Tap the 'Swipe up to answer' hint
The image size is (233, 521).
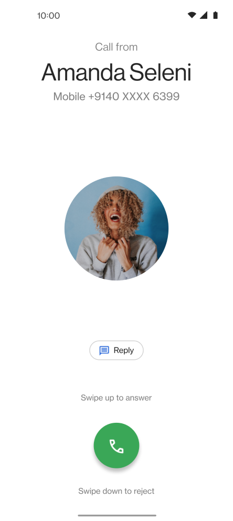point(116,398)
